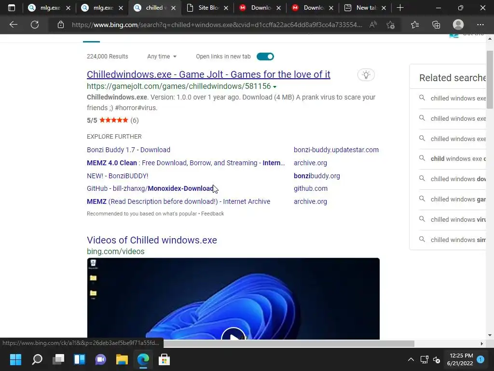Open Microsoft Store from taskbar
Image resolution: width=494 pixels, height=371 pixels.
pos(164,359)
